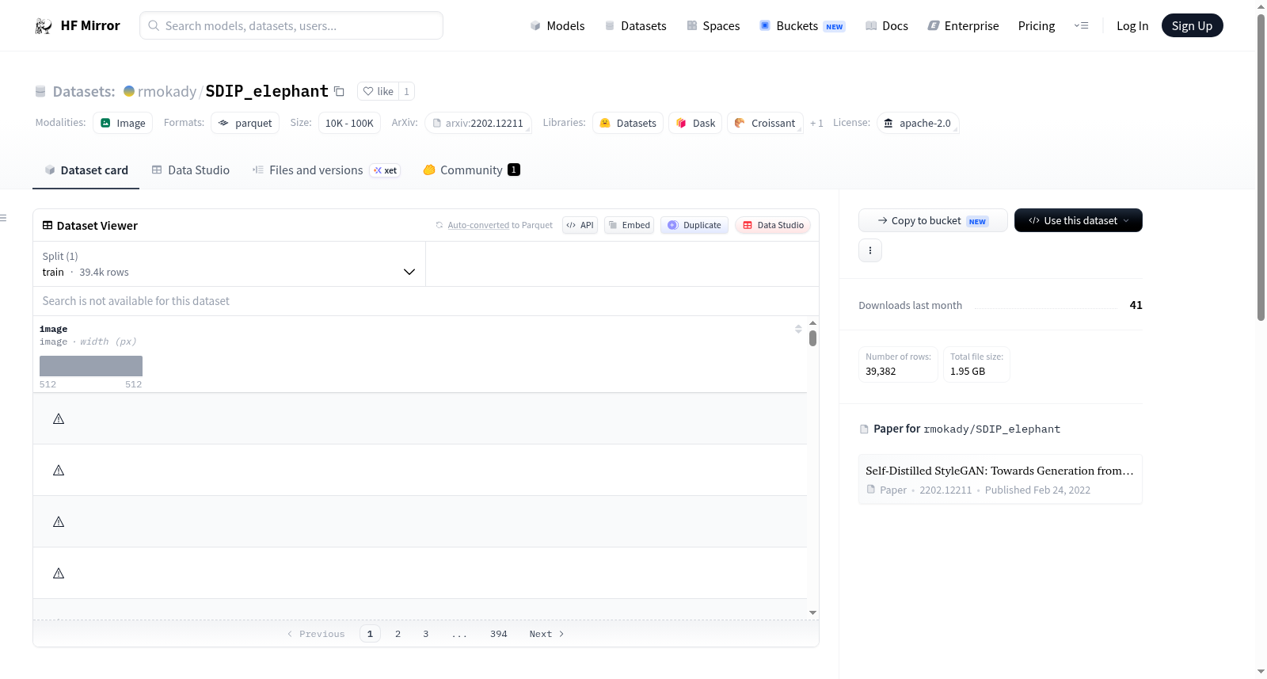1267x679 pixels.
Task: Click the Duplicate button
Action: (x=694, y=225)
